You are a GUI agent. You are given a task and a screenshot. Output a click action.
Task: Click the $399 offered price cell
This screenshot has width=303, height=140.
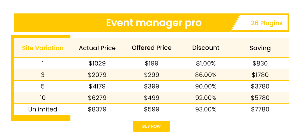151,86
